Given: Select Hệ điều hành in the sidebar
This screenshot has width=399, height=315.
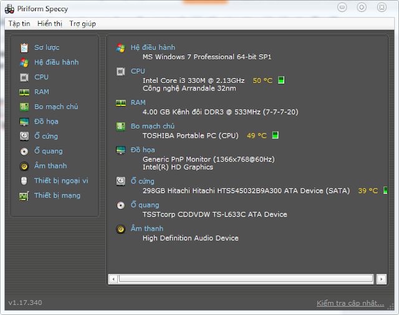Looking at the screenshot, I should (x=57, y=62).
